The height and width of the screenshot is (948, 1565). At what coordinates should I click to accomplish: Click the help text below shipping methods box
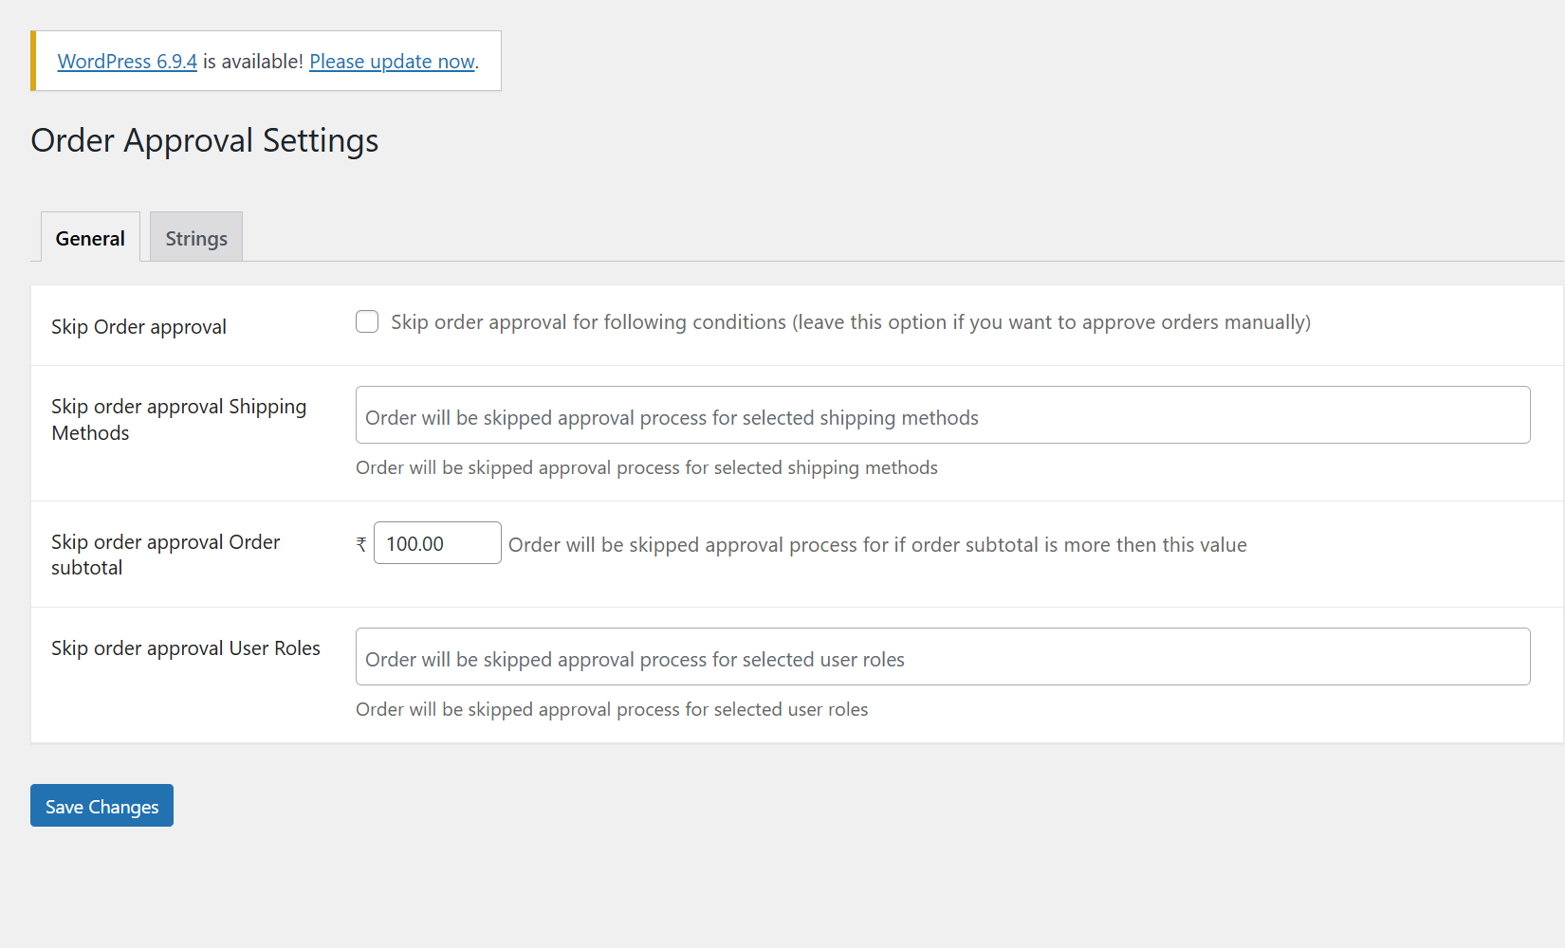tap(646, 467)
